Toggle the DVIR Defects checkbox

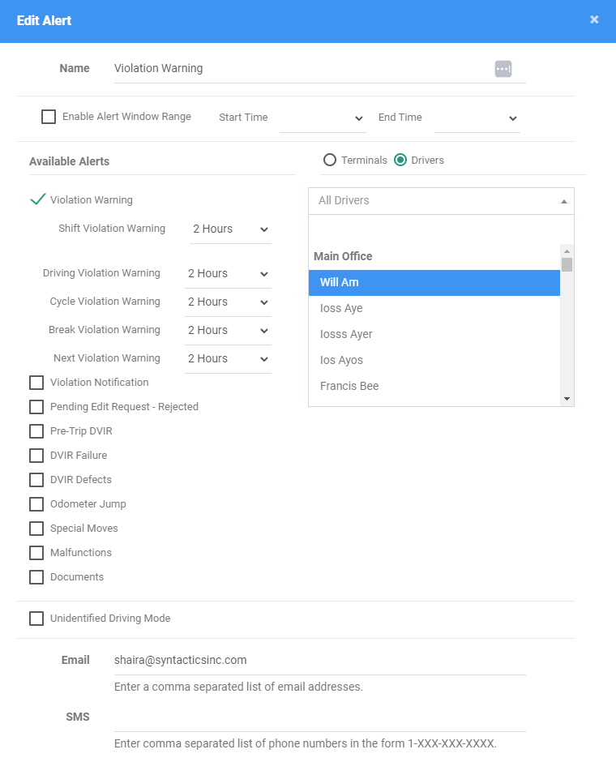(x=36, y=479)
